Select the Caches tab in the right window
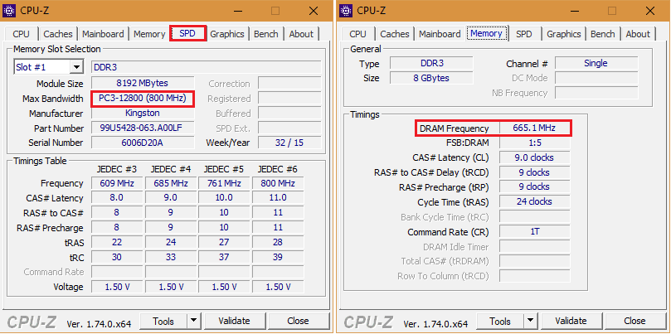671x334 pixels. pos(395,34)
